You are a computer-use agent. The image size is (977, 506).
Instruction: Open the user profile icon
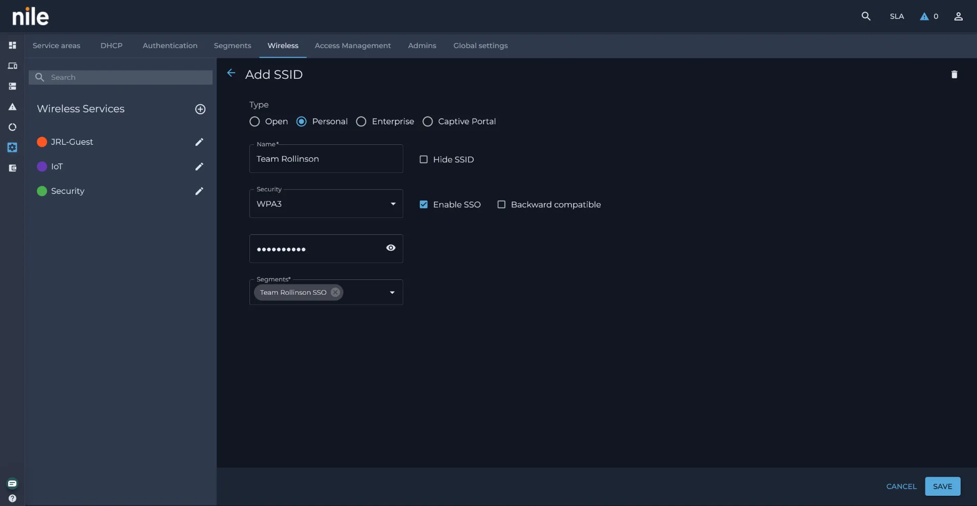pos(959,16)
